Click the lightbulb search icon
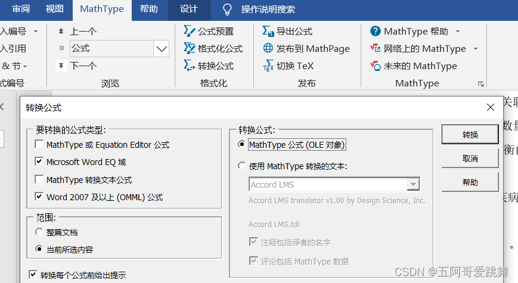 tap(227, 10)
